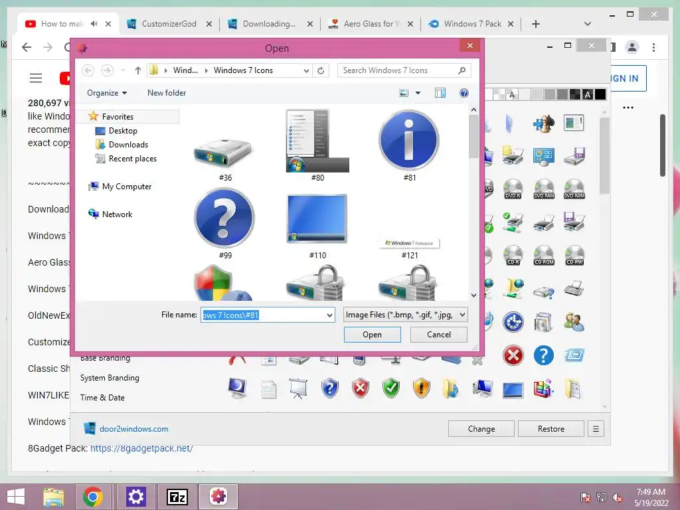
Task: Select the DVD-RAM disc icon in CustomizerGod
Action: coord(544,189)
